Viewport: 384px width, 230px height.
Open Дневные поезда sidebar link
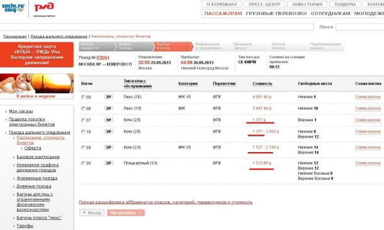[34, 186]
